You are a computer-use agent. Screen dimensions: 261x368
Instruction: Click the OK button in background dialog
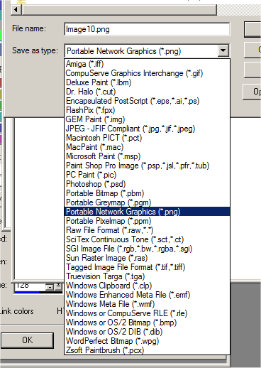27,340
